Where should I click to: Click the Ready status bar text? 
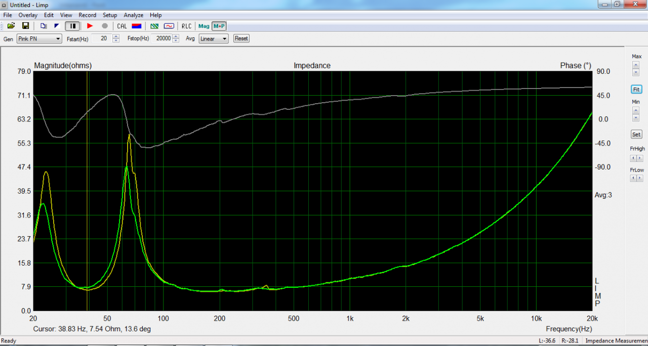9,341
